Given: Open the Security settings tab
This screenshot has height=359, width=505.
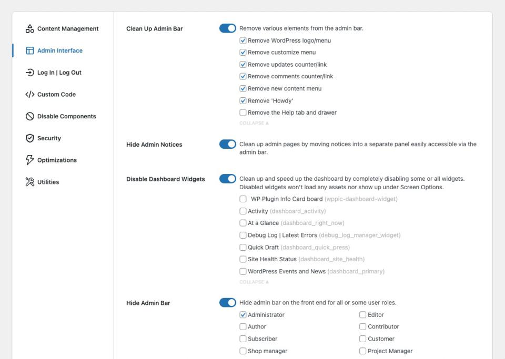Looking at the screenshot, I should click(49, 138).
